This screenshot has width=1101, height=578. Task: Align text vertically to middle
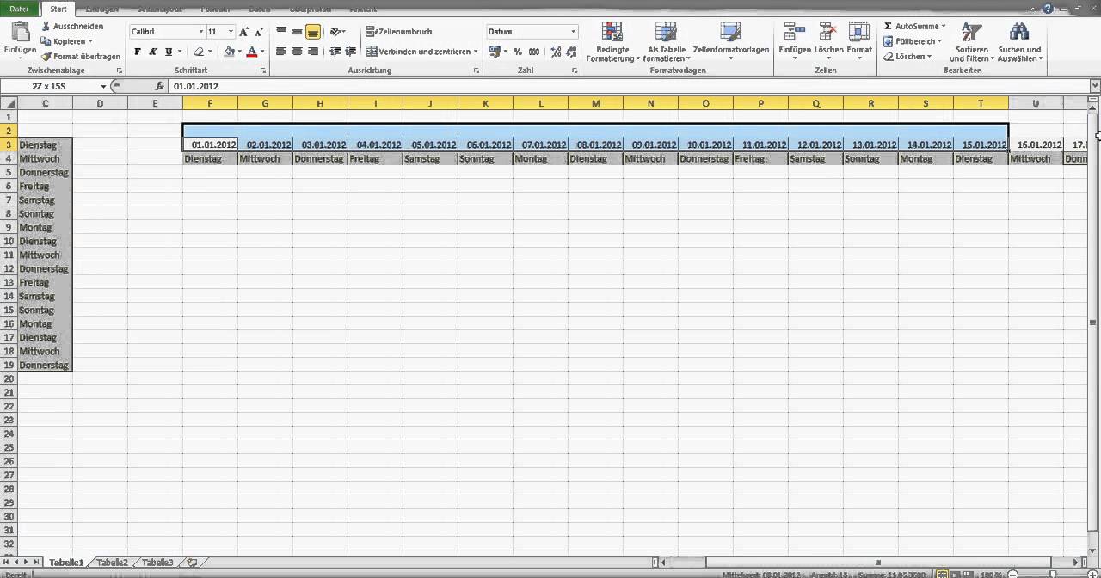(x=297, y=31)
